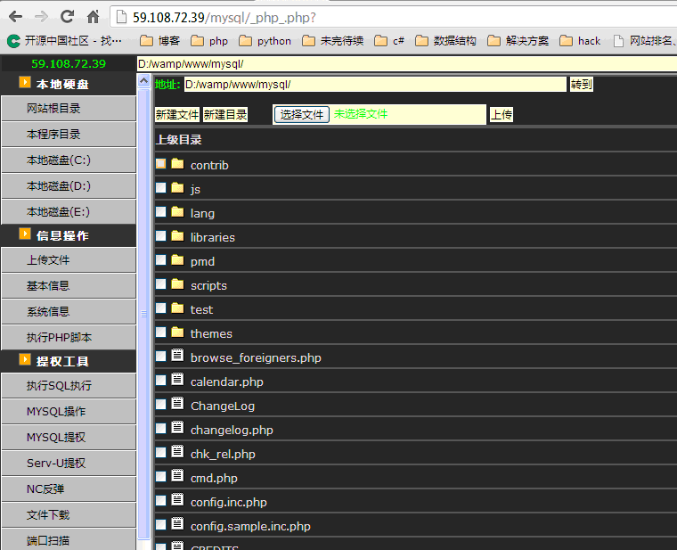Open MYSQL提权 menu item
The width and height of the screenshot is (677, 550).
pos(69,437)
